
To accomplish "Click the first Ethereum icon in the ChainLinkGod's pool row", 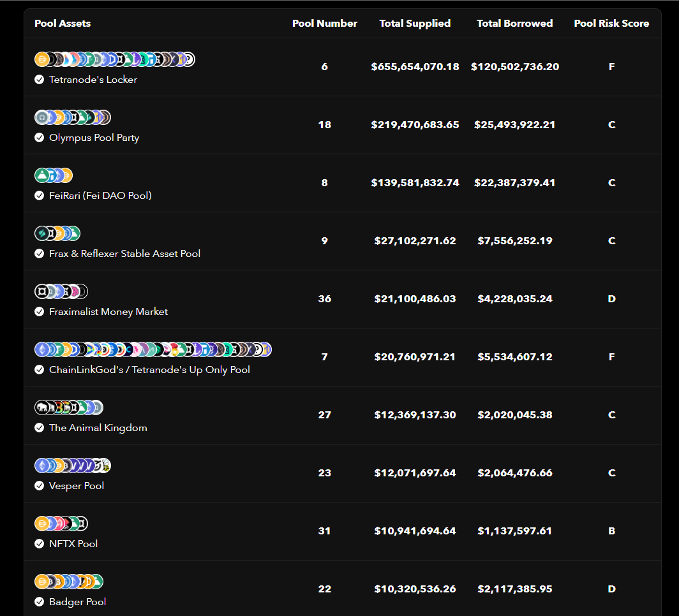I will (41, 349).
